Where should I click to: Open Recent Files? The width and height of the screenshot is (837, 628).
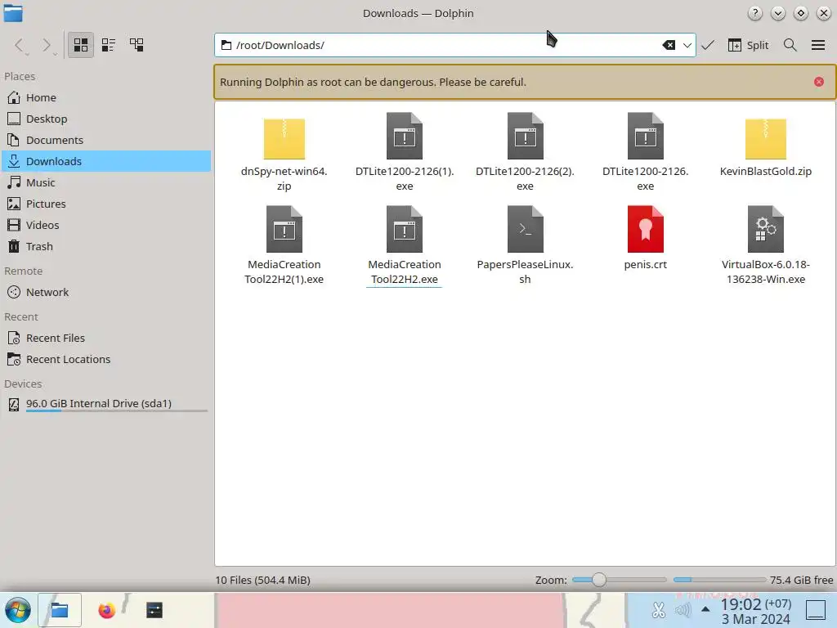pyautogui.click(x=106, y=339)
